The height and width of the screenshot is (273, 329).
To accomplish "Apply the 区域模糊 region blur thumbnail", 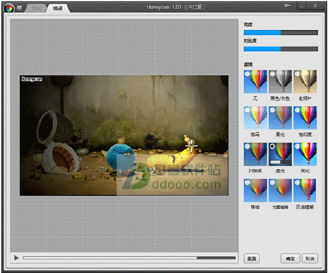I will click(x=305, y=190).
